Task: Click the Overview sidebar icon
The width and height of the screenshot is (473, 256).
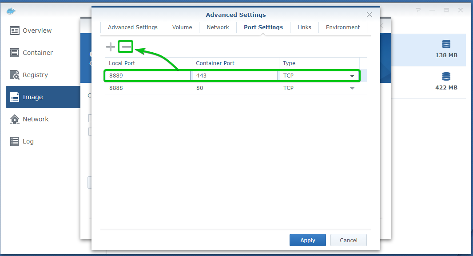Action: [15, 31]
